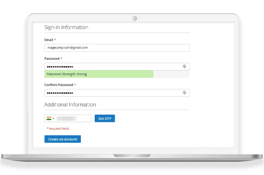Click the Confirm Password label
Viewport: 264px width, 175px height.
click(59, 85)
